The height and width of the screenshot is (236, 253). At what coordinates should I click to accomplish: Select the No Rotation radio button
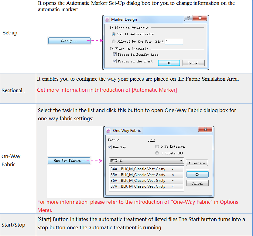157,147
